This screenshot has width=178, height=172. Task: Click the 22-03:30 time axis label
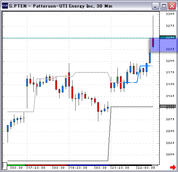pos(146,168)
